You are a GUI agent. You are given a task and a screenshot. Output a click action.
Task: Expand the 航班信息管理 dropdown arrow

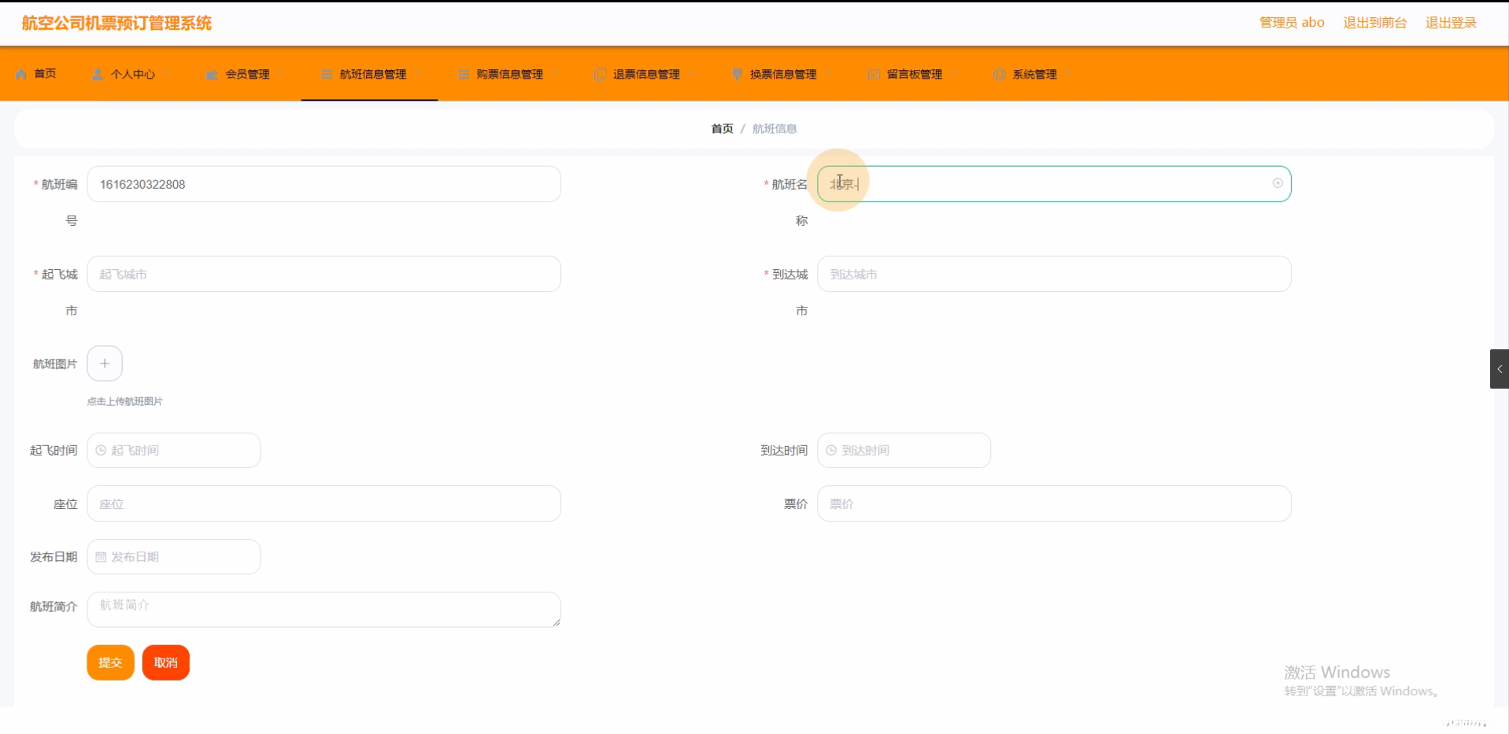pyautogui.click(x=418, y=74)
